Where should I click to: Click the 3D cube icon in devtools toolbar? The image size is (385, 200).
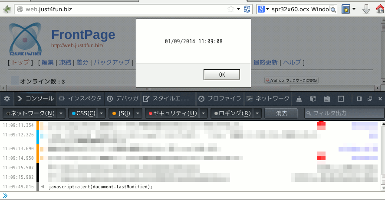coord(313,99)
